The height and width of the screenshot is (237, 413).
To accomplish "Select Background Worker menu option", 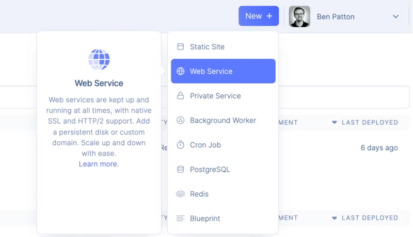I will coord(223,120).
